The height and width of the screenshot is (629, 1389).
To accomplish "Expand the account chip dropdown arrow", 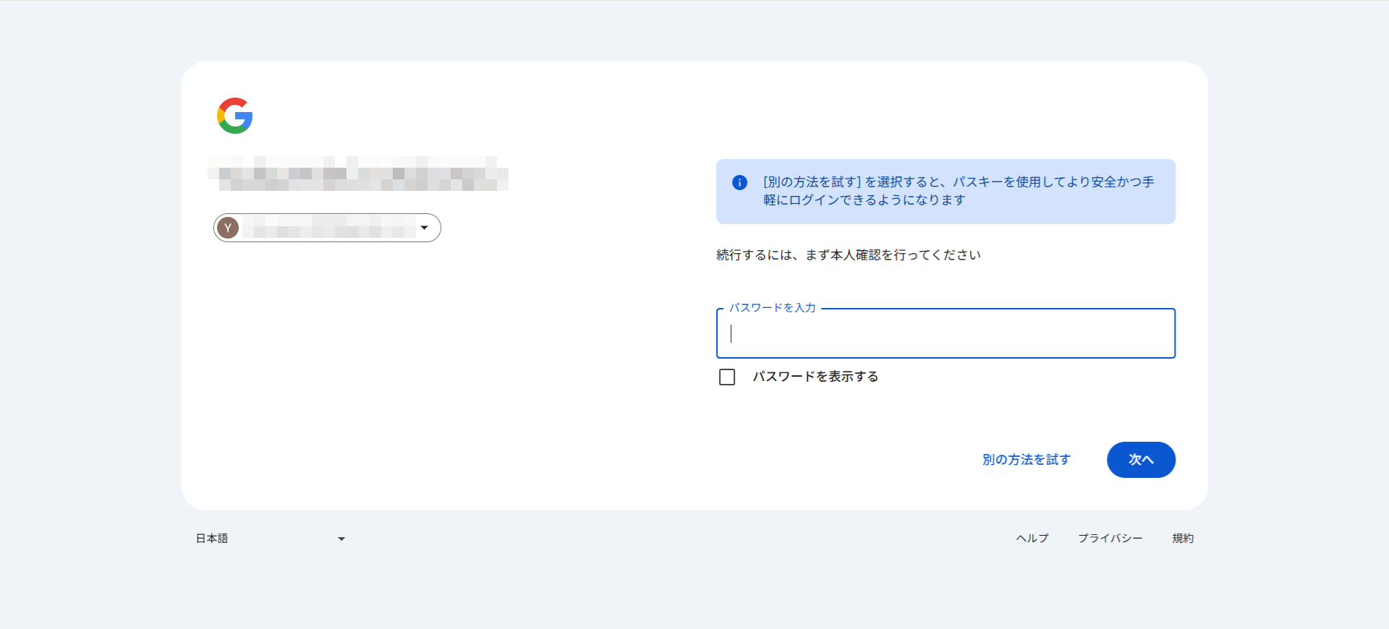I will [425, 228].
